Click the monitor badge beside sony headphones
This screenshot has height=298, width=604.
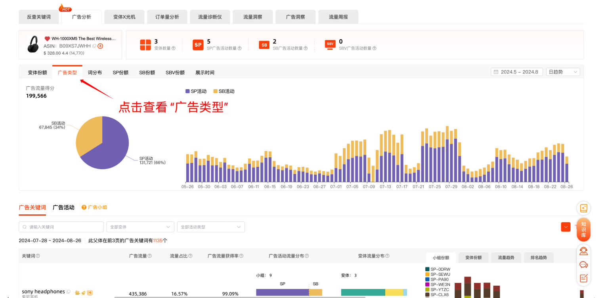point(90,293)
